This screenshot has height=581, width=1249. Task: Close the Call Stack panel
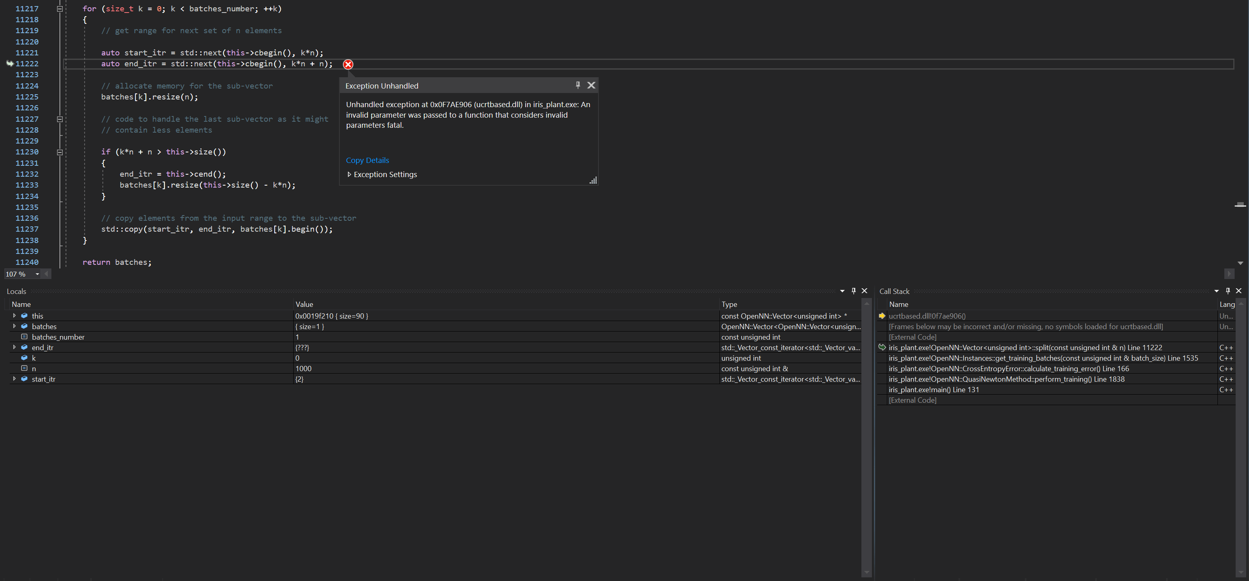click(1239, 291)
